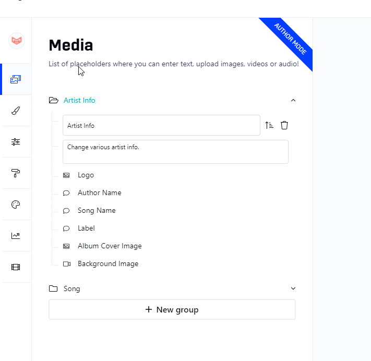Click the speech bubble icon beside Author Name
The image size is (371, 361).
66,193
